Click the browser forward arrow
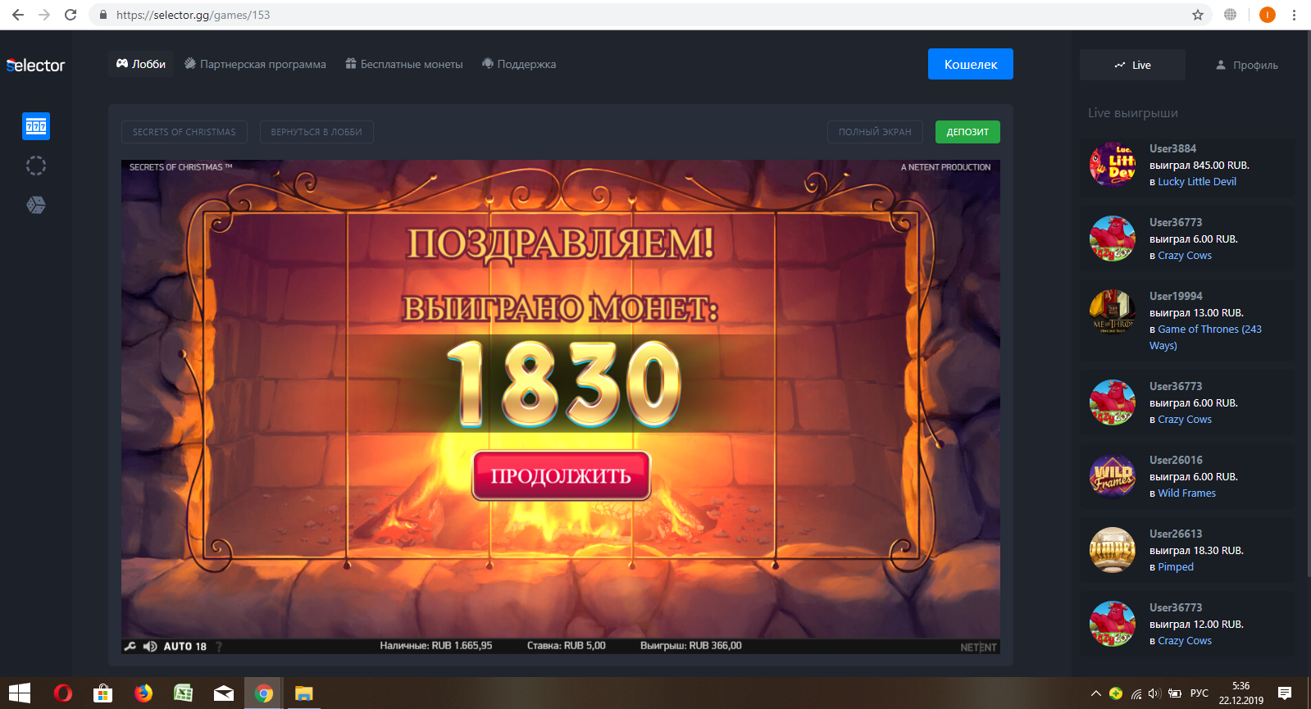 click(44, 15)
